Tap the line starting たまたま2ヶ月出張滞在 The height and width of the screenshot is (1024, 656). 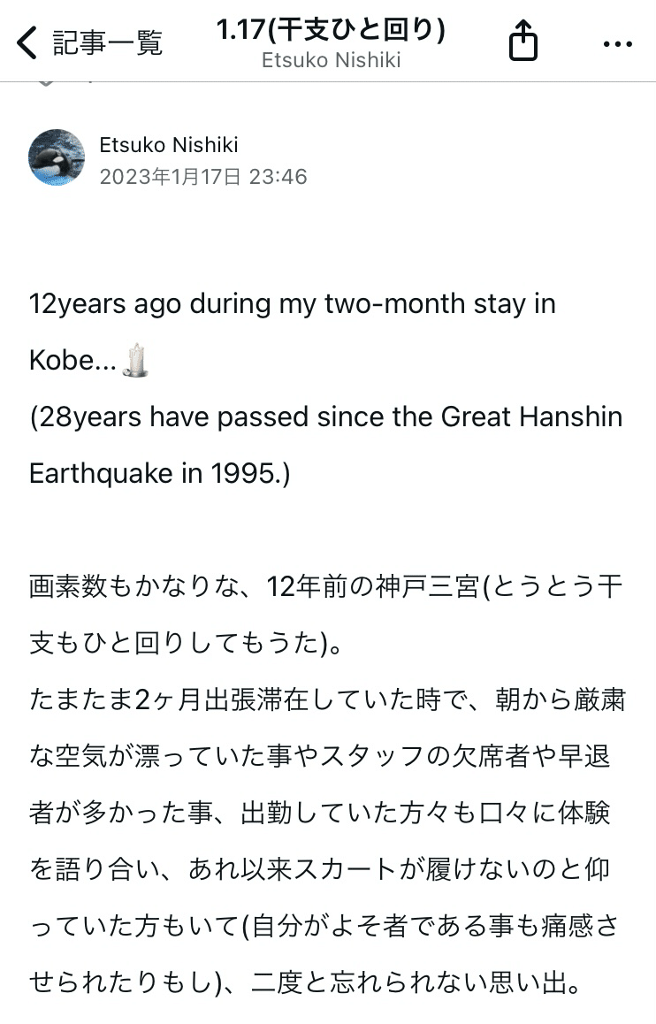[325, 700]
